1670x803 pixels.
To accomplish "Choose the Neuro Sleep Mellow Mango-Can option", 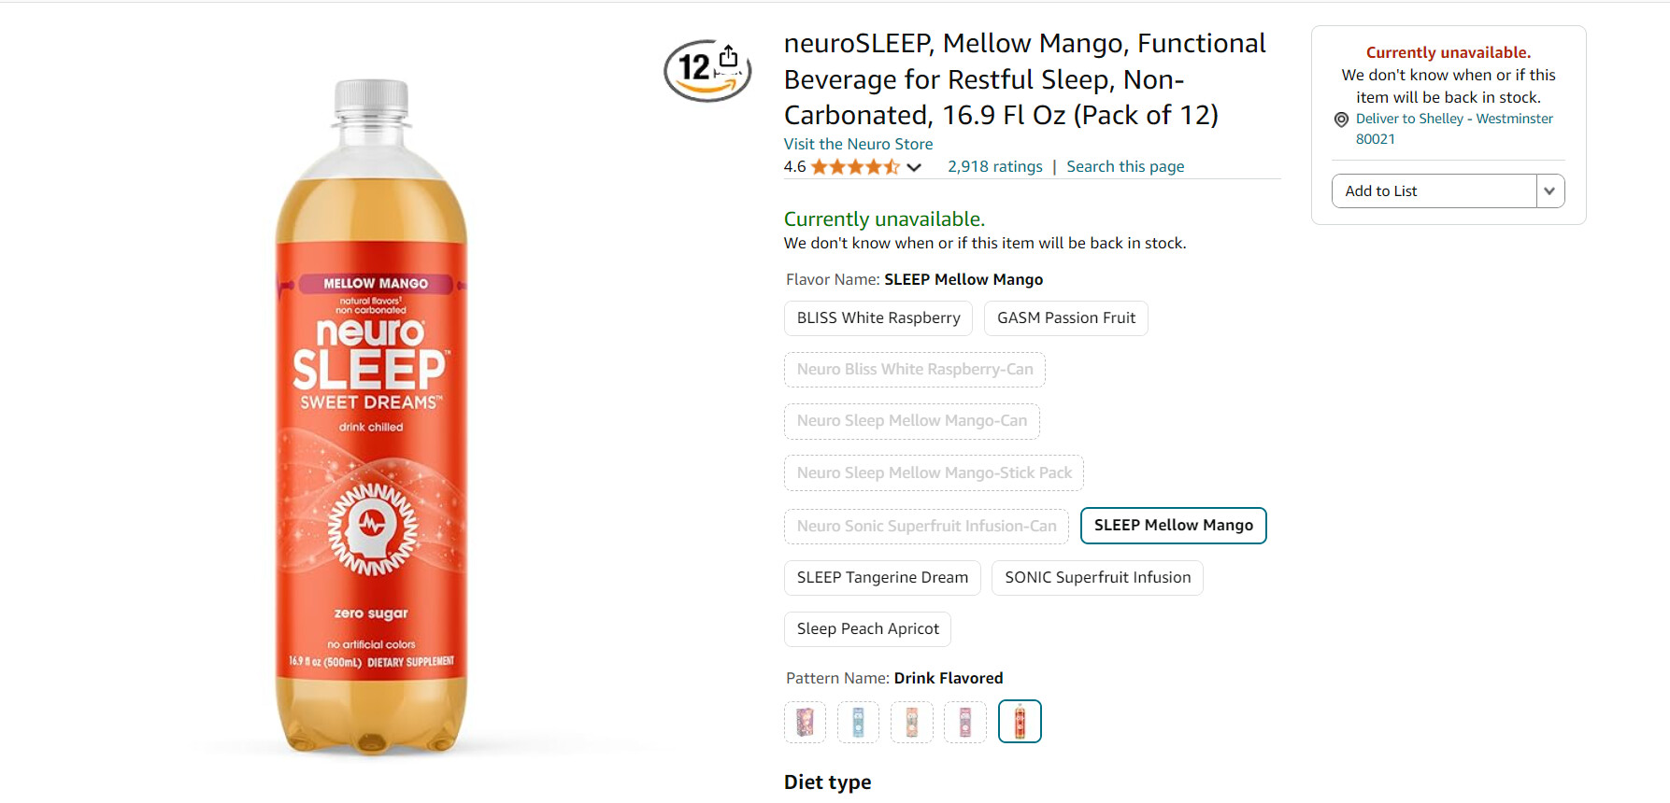I will coord(912,421).
